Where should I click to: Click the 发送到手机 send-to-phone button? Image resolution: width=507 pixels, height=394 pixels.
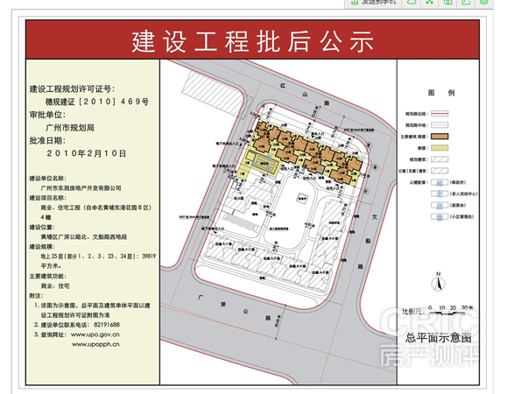point(373,3)
